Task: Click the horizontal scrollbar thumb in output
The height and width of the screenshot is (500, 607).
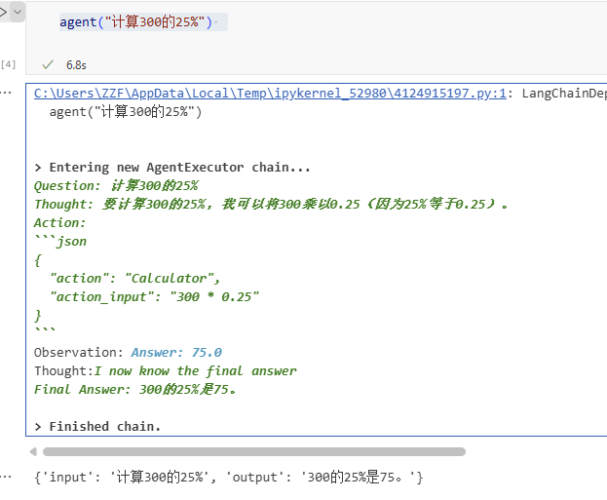Action: [254, 451]
